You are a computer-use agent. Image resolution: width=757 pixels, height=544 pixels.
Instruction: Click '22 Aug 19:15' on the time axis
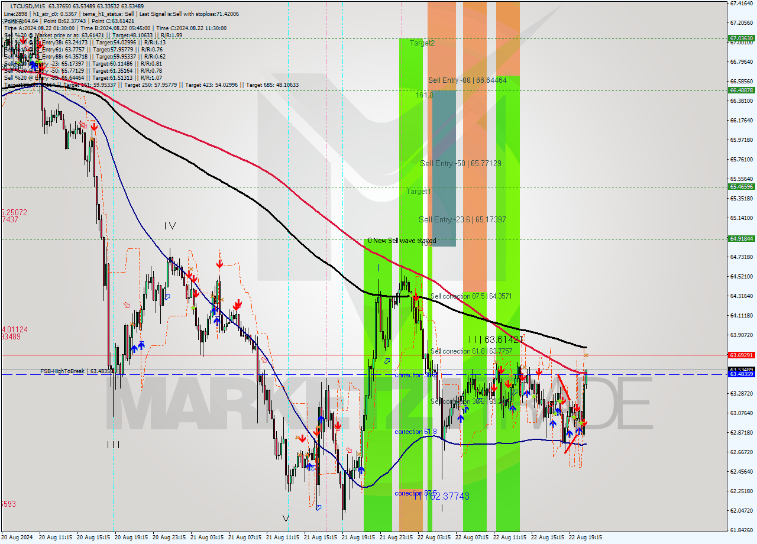tap(585, 537)
